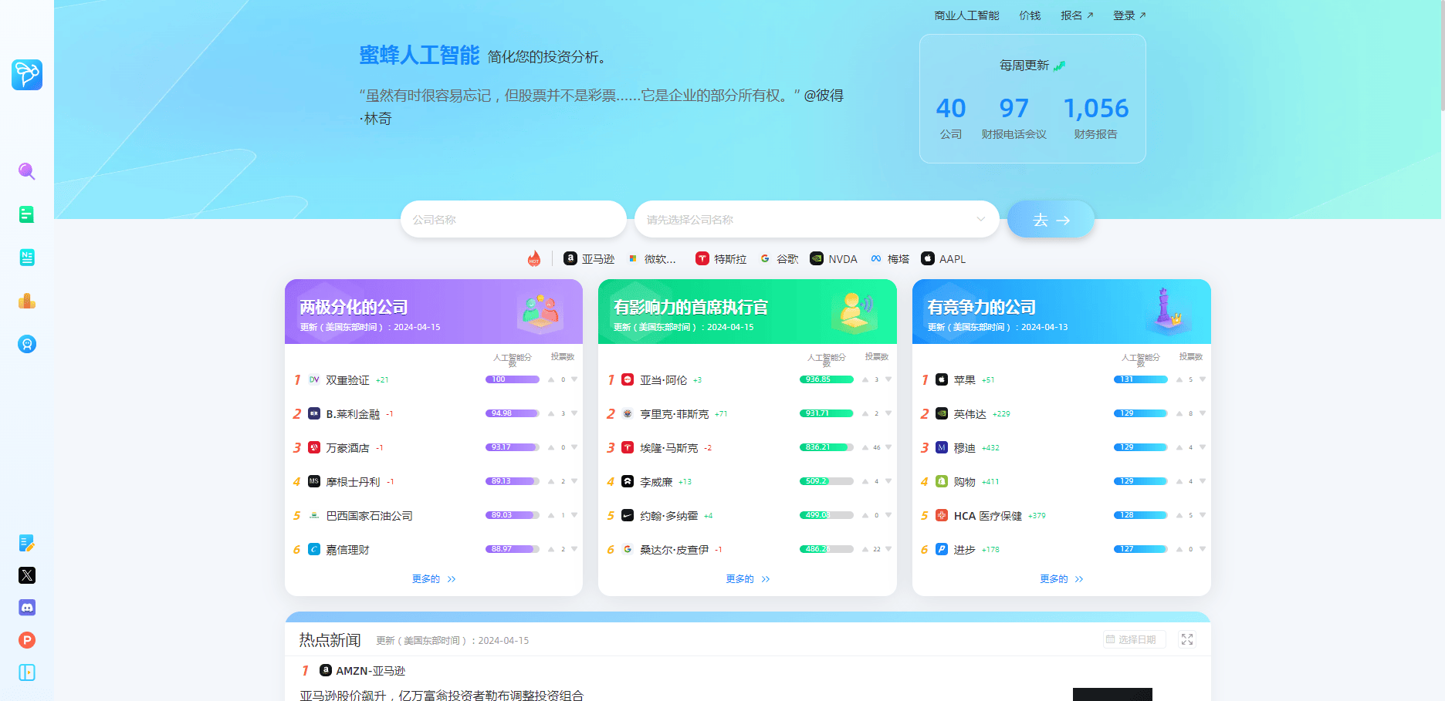Image resolution: width=1445 pixels, height=701 pixels.
Task: Click the 去 → search button
Action: tap(1051, 220)
